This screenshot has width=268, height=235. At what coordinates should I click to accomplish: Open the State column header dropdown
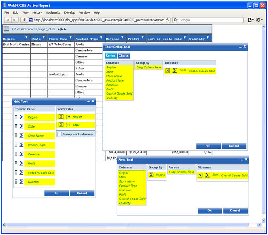(44, 38)
